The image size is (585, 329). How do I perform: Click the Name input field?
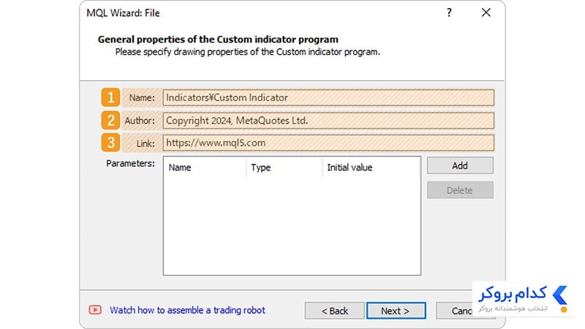click(x=328, y=98)
